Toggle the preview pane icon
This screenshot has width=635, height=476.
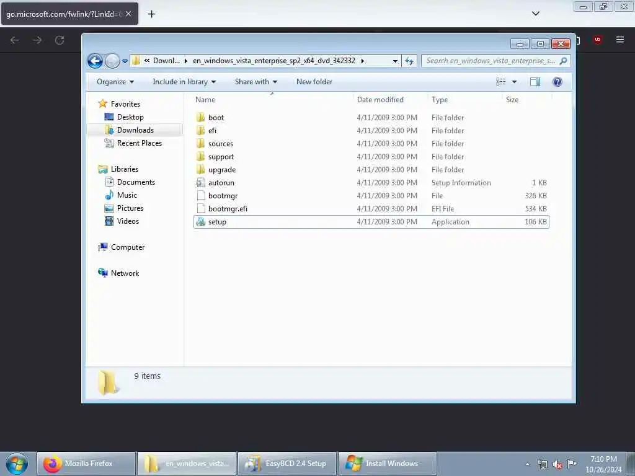[535, 82]
